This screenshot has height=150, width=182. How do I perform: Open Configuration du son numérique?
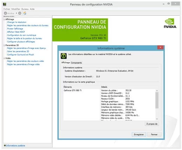[x=22, y=35]
